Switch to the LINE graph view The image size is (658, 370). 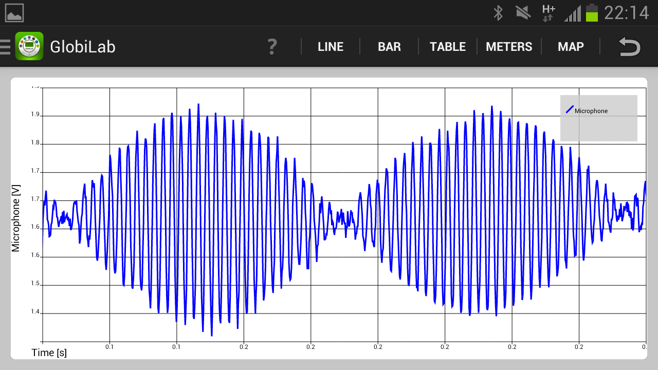point(331,47)
